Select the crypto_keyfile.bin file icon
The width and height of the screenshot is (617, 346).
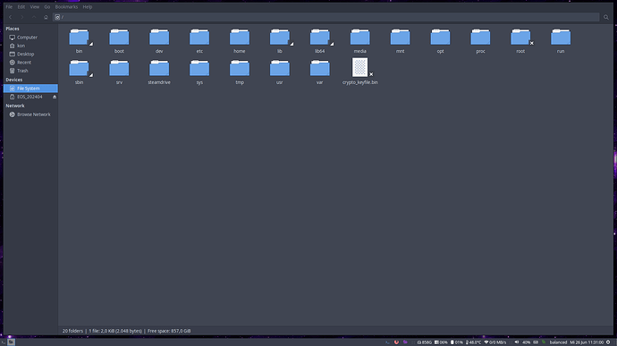[360, 67]
